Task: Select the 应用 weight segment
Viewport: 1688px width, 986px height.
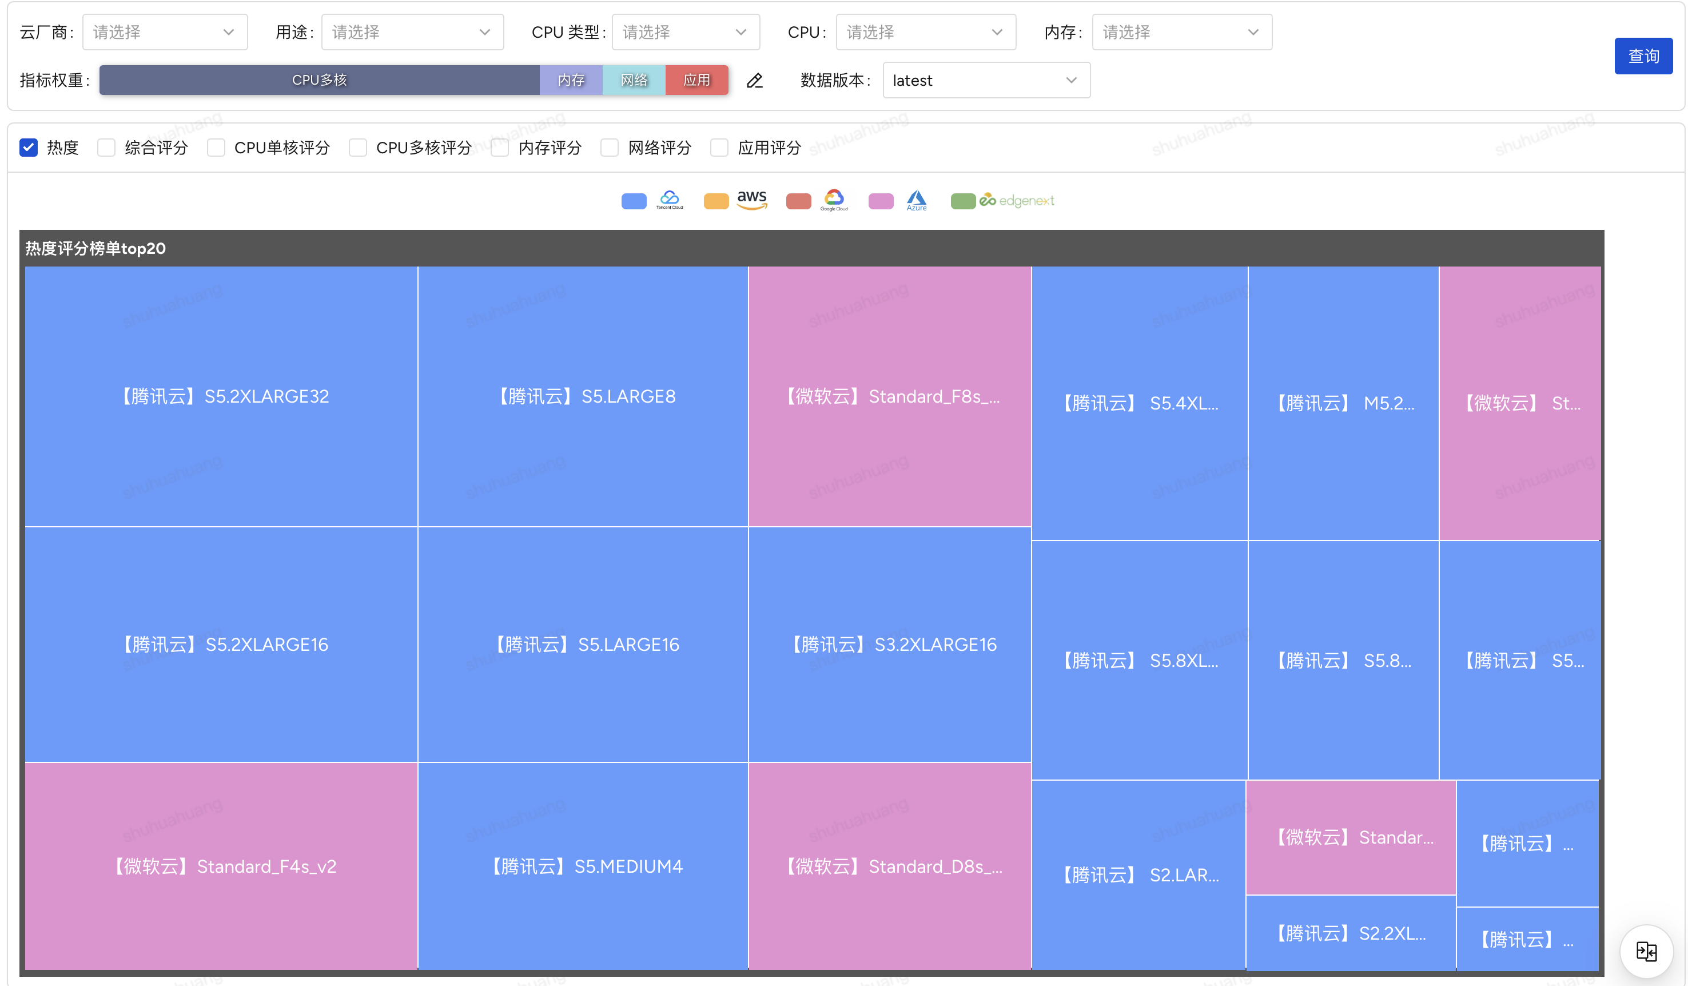Action: [x=696, y=79]
